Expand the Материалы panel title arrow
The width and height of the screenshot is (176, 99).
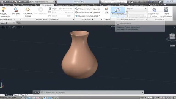click(x=93, y=20)
